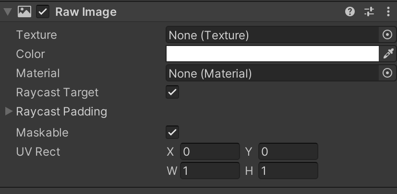Click the None (Texture) object field

(x=272, y=35)
